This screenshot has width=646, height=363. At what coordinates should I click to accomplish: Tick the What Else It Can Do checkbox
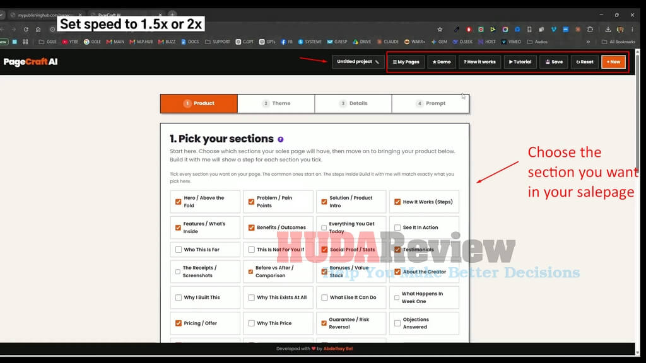pos(324,297)
